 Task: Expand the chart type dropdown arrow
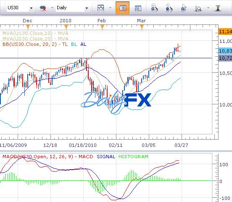[x=110, y=8]
